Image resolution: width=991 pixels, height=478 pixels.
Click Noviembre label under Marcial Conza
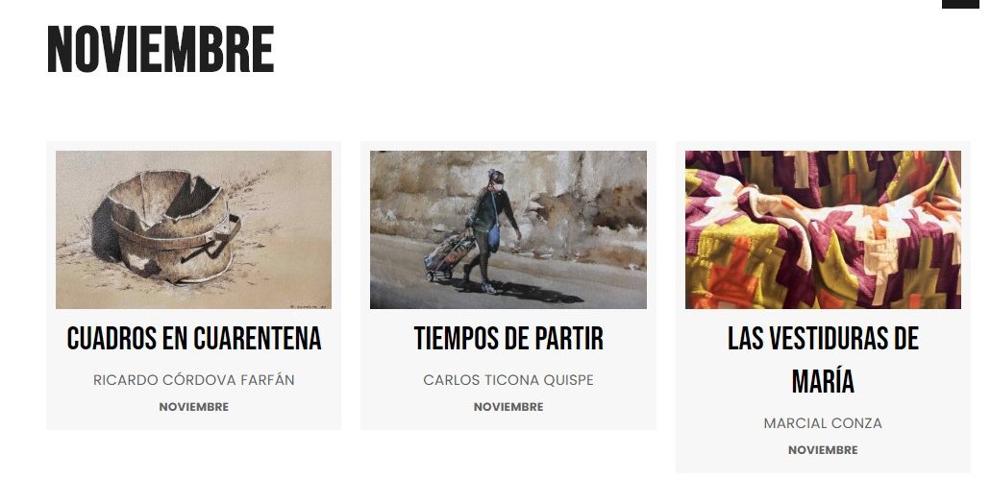pyautogui.click(x=823, y=450)
